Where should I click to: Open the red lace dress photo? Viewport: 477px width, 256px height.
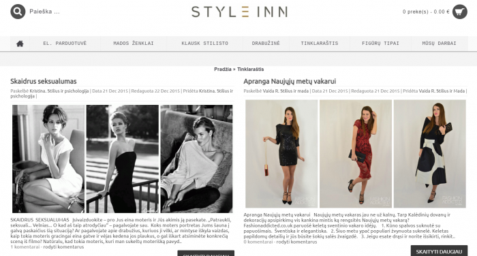(356, 154)
